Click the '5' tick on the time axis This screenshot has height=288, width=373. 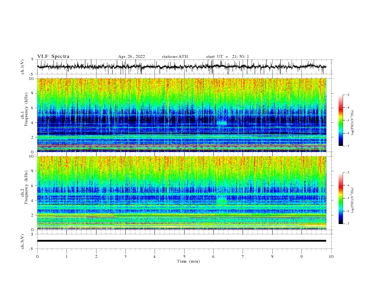(x=184, y=256)
